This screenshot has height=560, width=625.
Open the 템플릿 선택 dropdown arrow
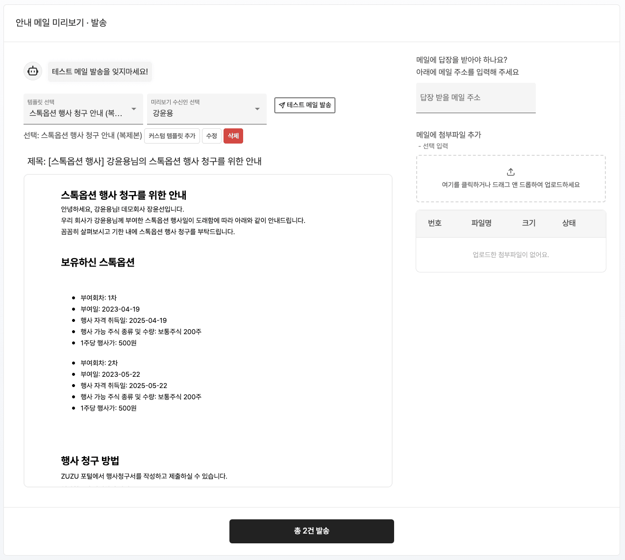pos(134,109)
